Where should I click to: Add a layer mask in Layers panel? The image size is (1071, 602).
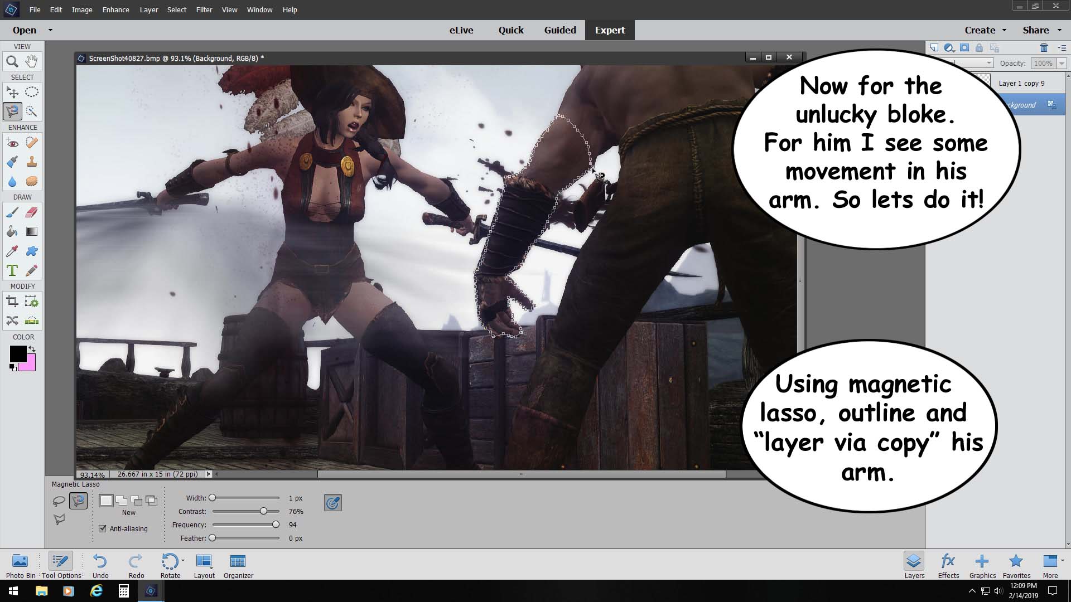[964, 48]
